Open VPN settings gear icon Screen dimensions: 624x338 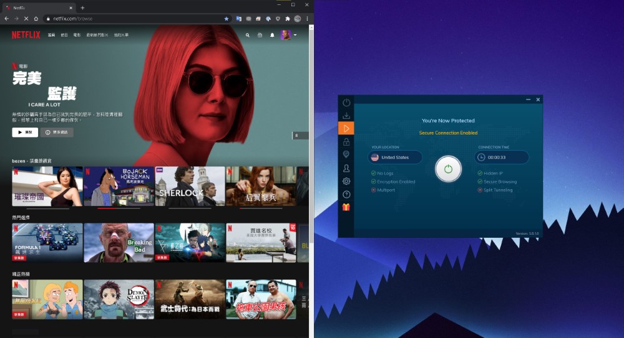346,181
